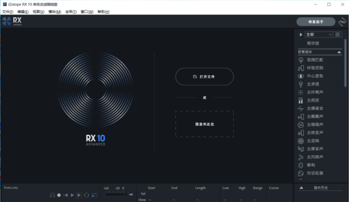Click the Start column header
Screen dimensions: 349x202
pos(152,188)
